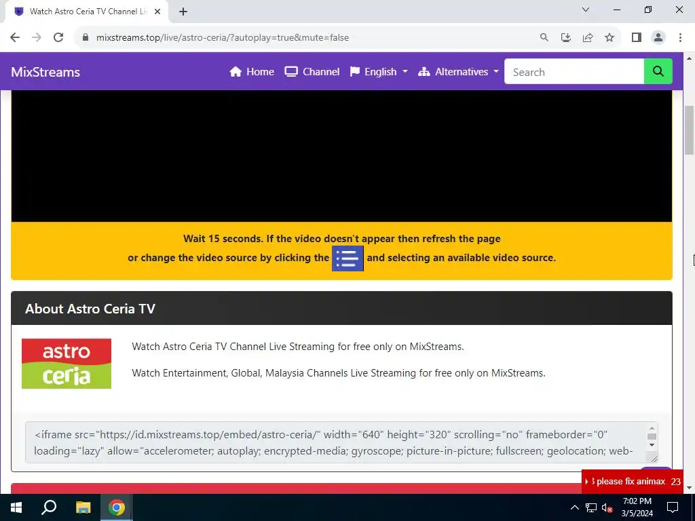
Task: Open the Channel menu item
Action: point(312,72)
